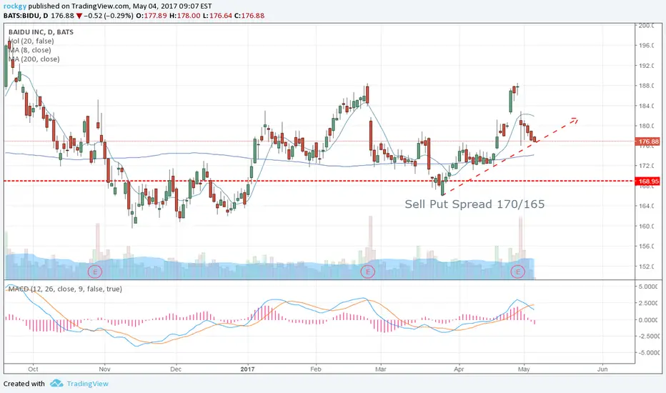Click the Jun label on time axis
Image resolution: width=666 pixels, height=393 pixels.
point(602,369)
